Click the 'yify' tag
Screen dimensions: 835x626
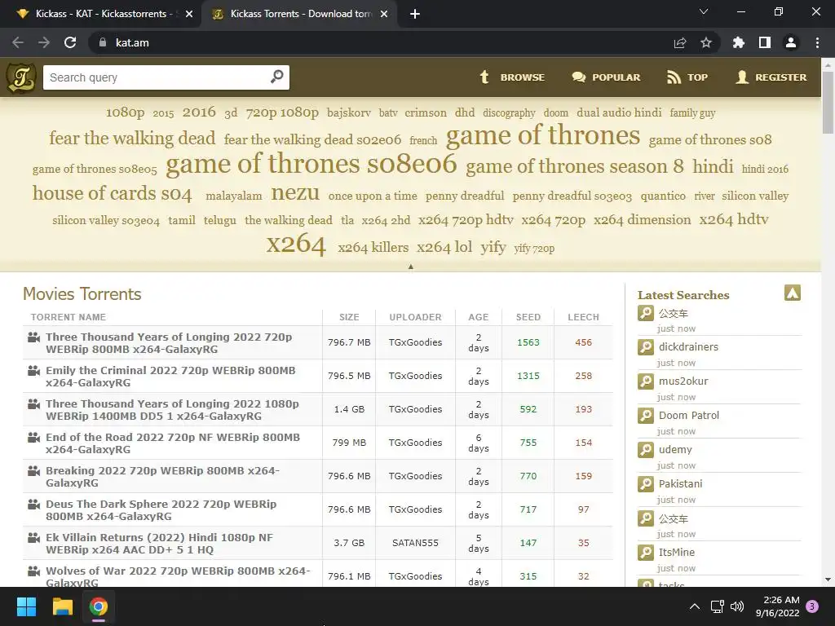(x=493, y=247)
